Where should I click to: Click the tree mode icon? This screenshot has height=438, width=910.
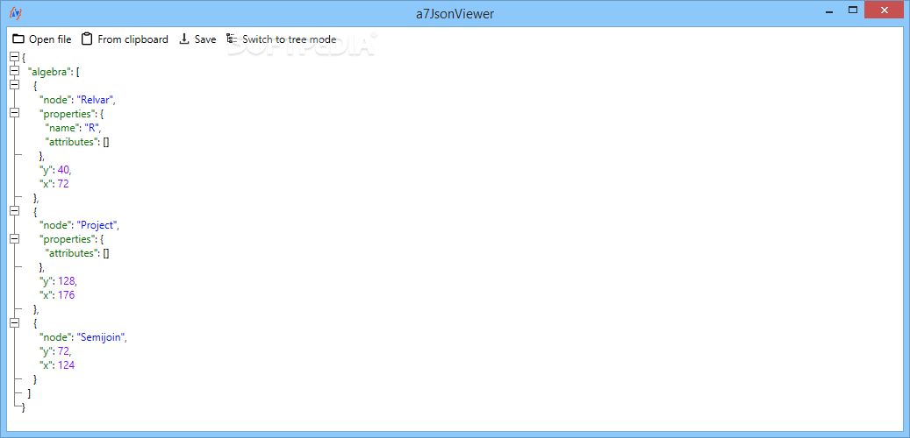[232, 39]
